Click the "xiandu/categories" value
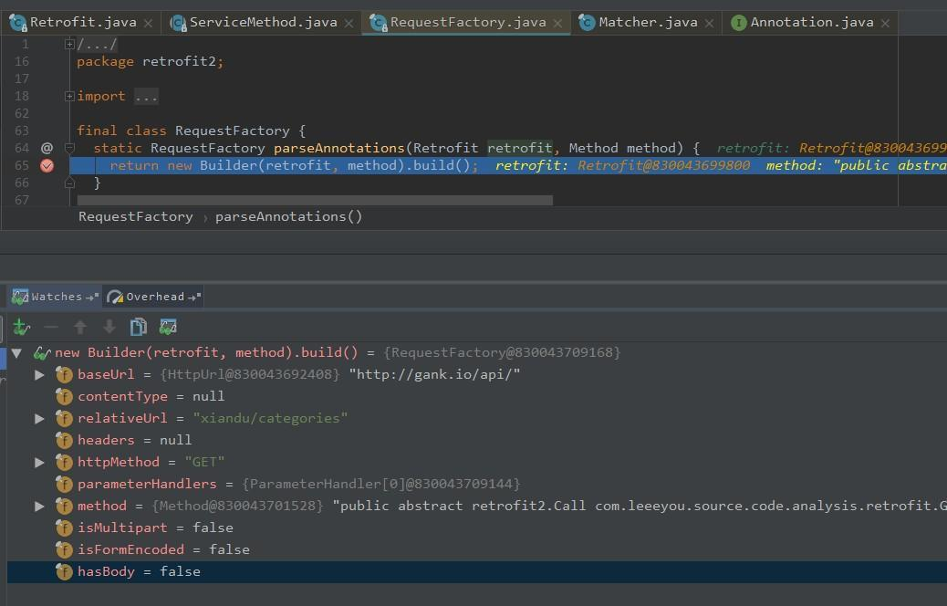 coord(270,418)
